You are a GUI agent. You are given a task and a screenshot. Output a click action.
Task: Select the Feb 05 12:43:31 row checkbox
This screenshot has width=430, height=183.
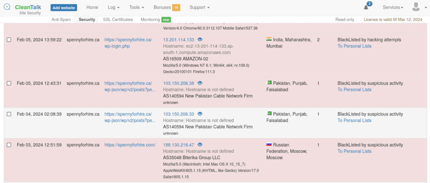point(9,83)
